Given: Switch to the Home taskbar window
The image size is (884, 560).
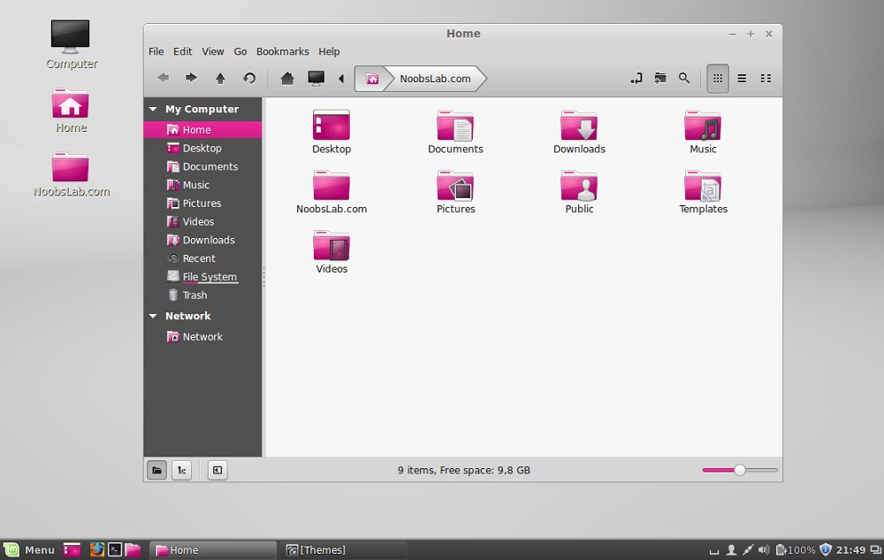Looking at the screenshot, I should point(213,550).
